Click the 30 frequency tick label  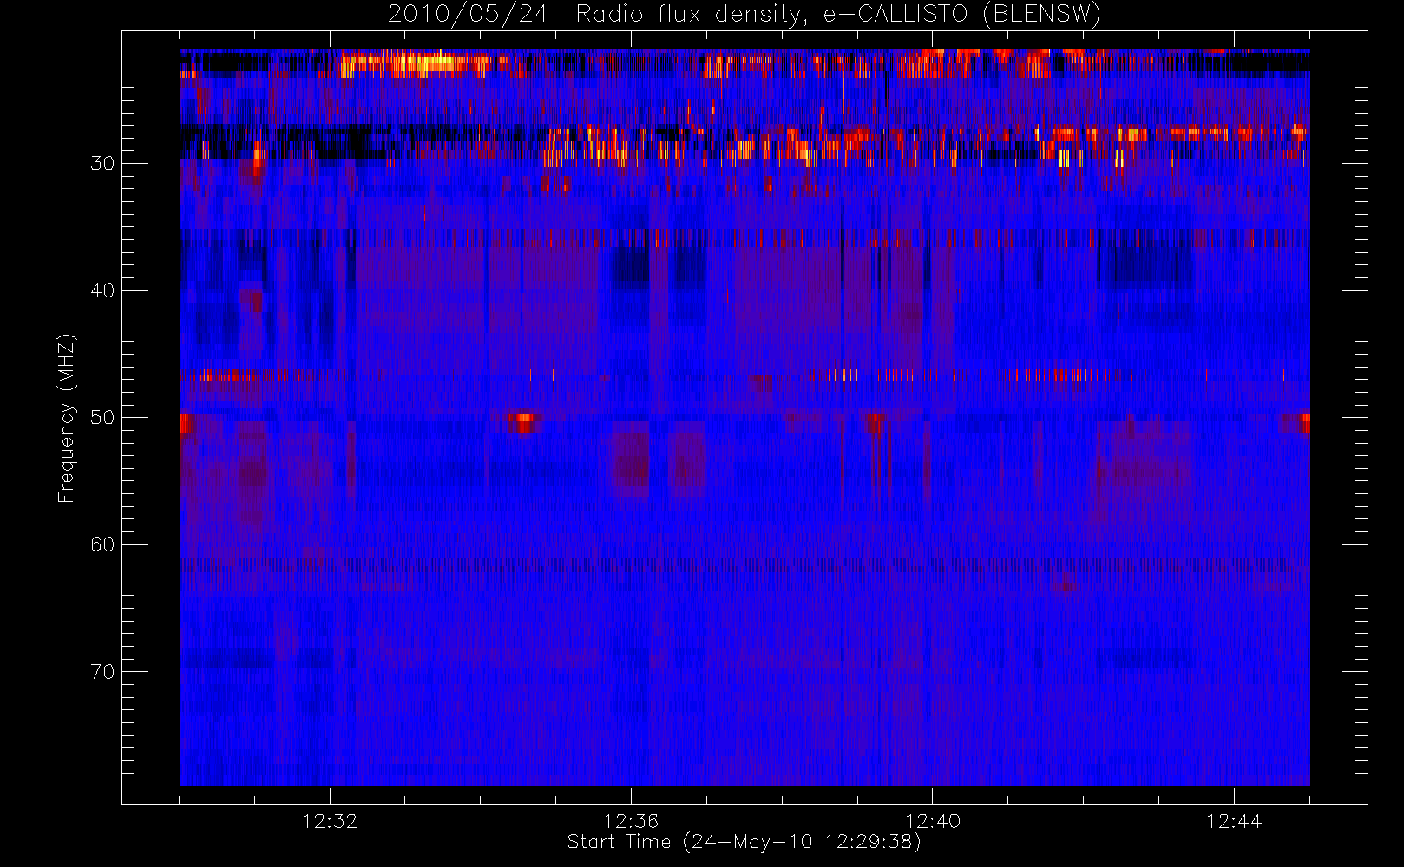102,164
